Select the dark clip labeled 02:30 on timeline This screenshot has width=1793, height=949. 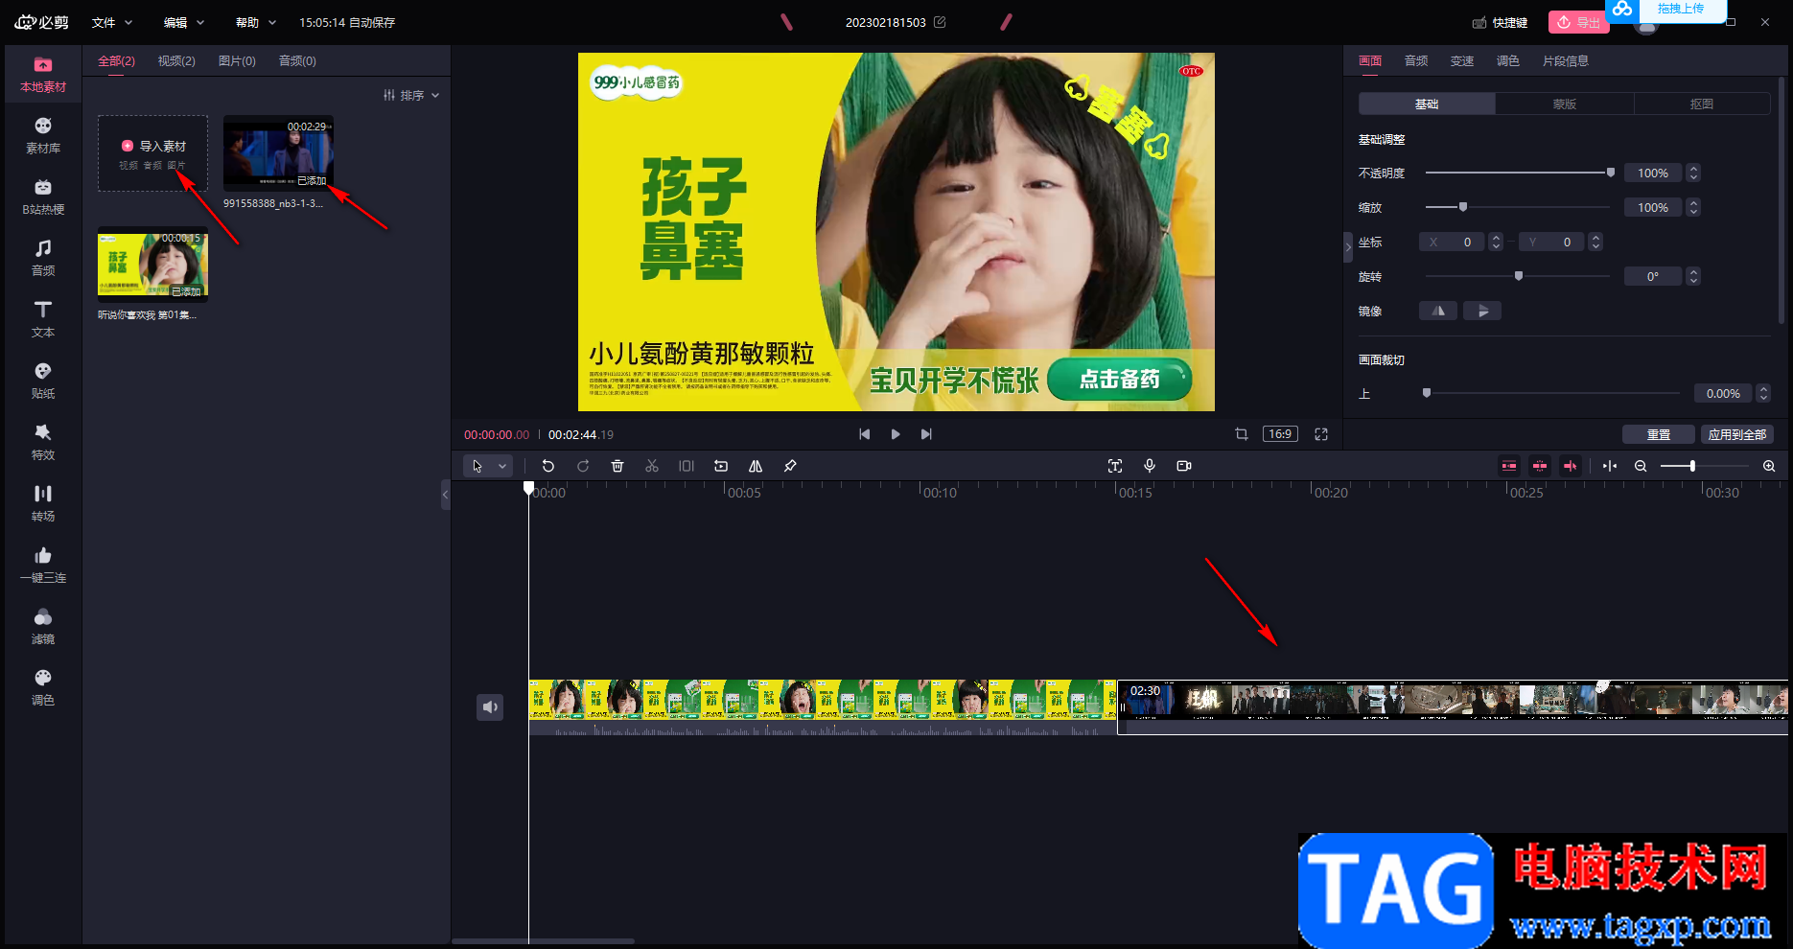click(x=1453, y=707)
